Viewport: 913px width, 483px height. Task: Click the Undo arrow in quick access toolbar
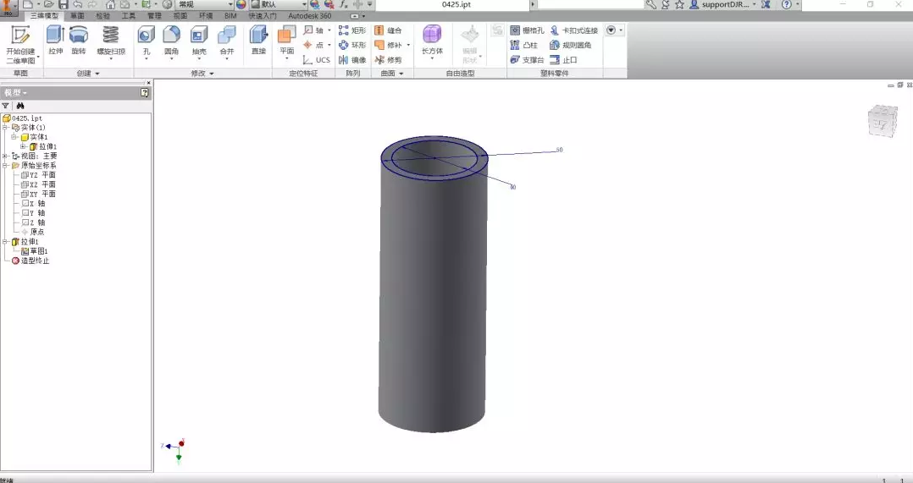click(x=77, y=4)
